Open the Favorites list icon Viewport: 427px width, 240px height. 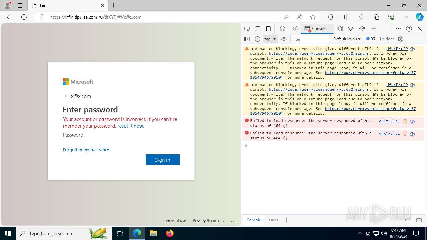pyautogui.click(x=362, y=17)
